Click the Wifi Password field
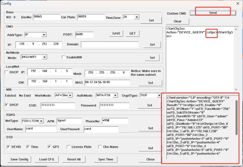 [x=114, y=106]
